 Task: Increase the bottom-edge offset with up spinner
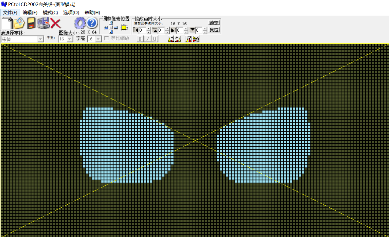pos(205,29)
